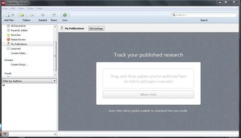Click the remove folder toolbar icon
The image size is (241, 138).
(x=31, y=15)
